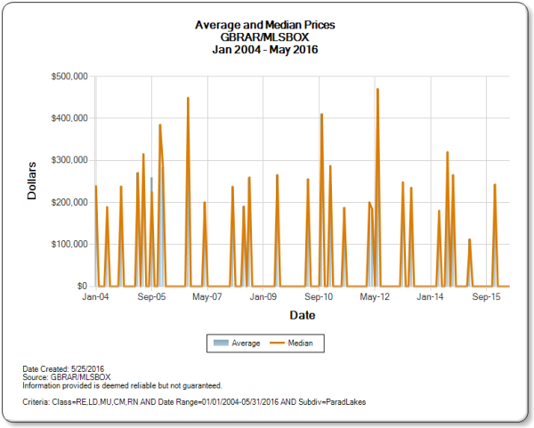
Task: Click the 'Dollars' y-axis title
Action: [x=32, y=181]
